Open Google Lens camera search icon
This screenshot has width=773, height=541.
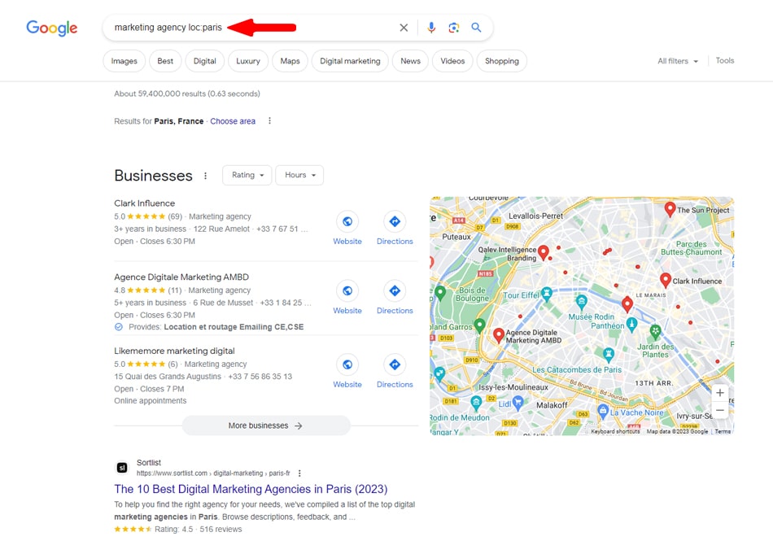(x=454, y=28)
